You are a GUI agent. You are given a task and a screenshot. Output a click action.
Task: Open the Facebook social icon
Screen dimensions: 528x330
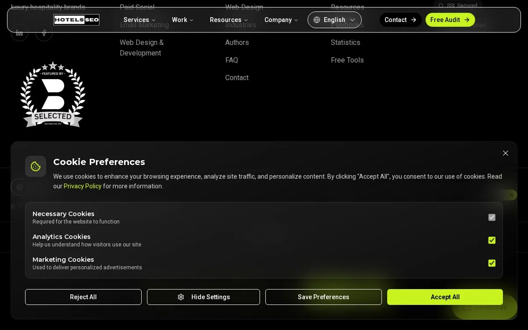coord(44,33)
